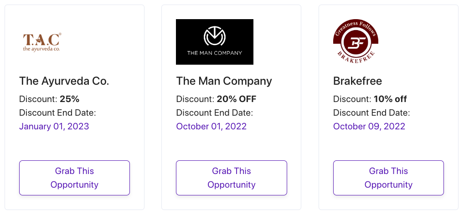Select 'The Ayurveda Co.' card title
The height and width of the screenshot is (215, 464).
coord(64,81)
